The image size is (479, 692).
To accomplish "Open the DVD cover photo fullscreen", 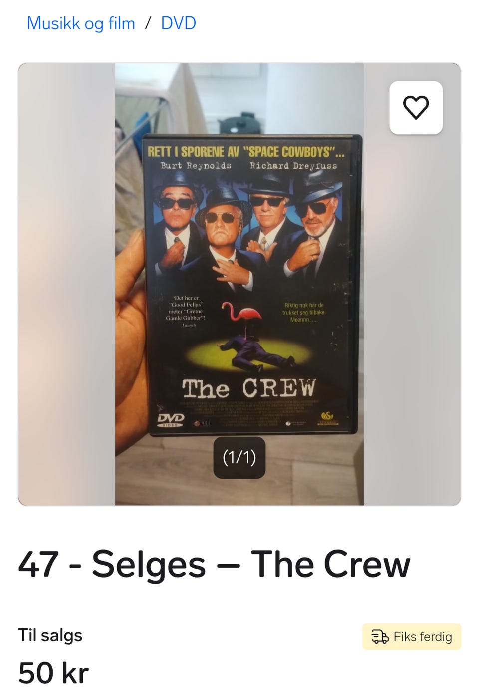I will [239, 284].
